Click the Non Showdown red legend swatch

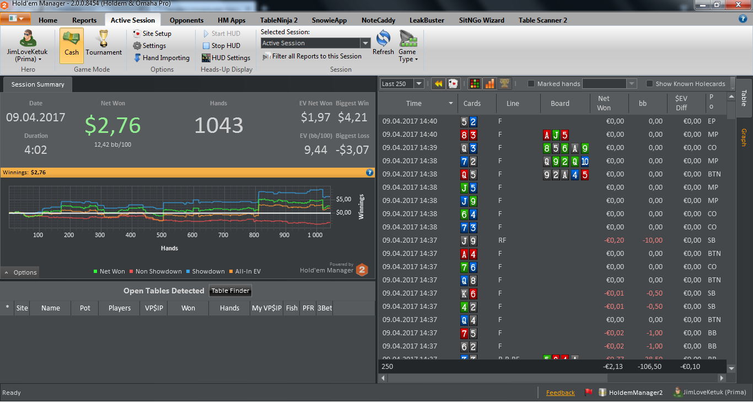pyautogui.click(x=131, y=271)
